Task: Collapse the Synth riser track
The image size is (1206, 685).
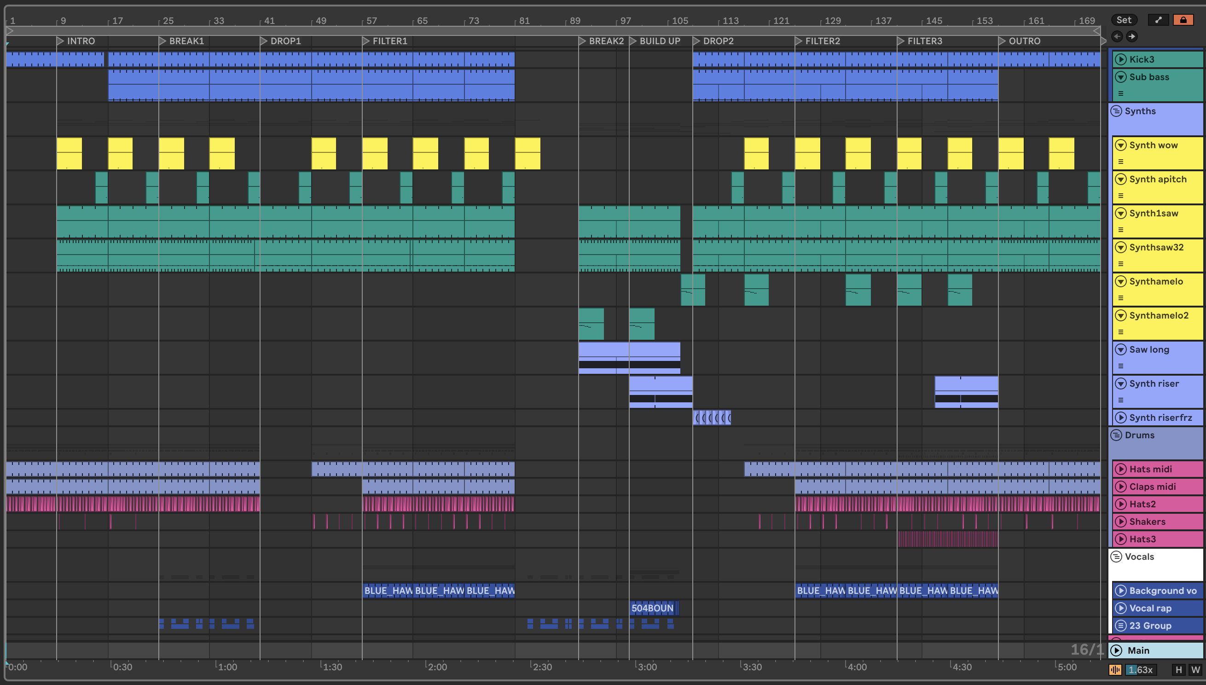Action: pos(1121,383)
